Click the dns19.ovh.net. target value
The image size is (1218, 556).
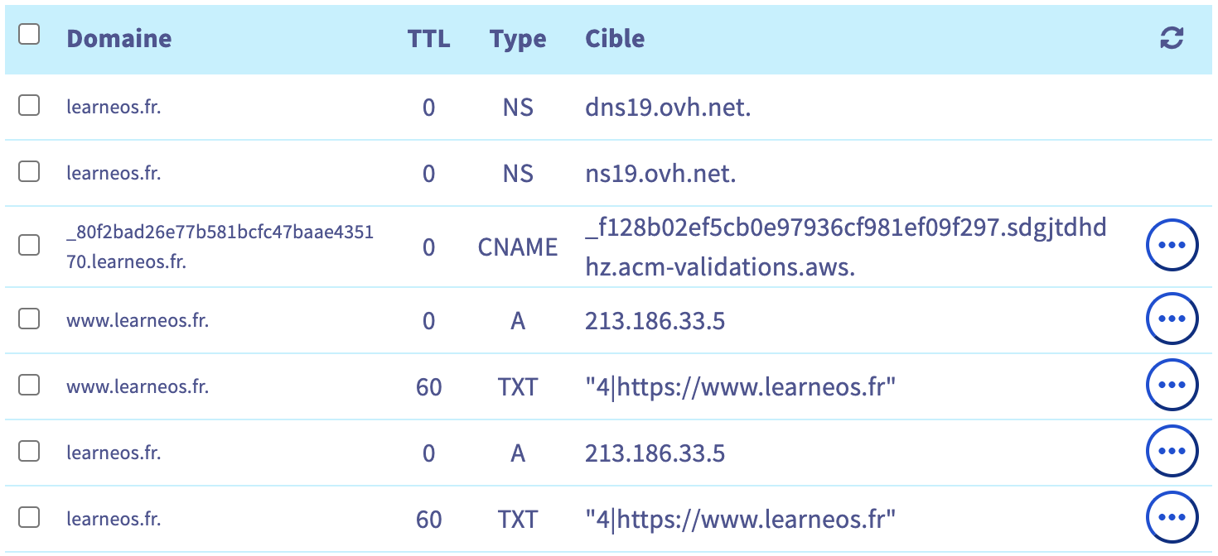(x=668, y=108)
